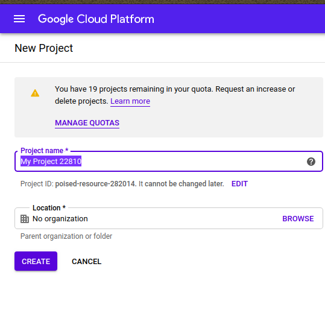
Task: Open the project name help question mark
Action: coord(311,162)
